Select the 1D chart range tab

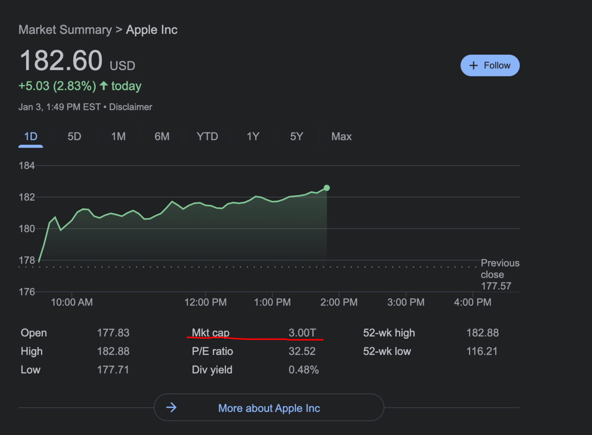(x=31, y=136)
